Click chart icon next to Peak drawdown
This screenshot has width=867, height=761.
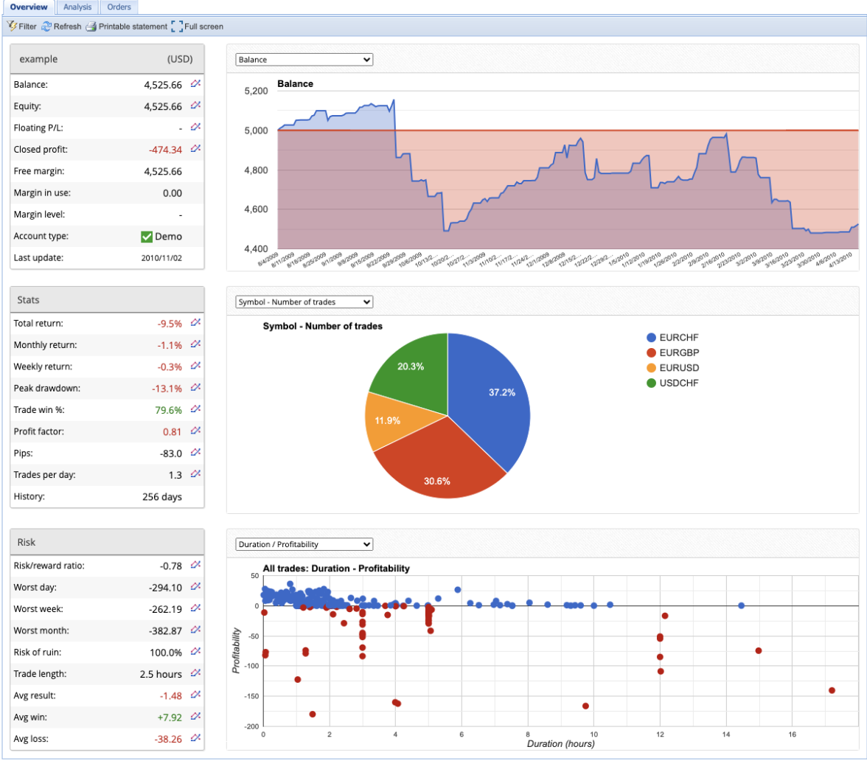pos(195,388)
